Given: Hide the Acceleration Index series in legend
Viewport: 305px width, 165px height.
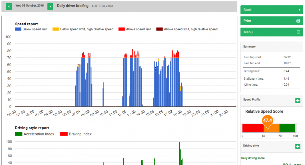Looking at the screenshot, I should pos(35,134).
